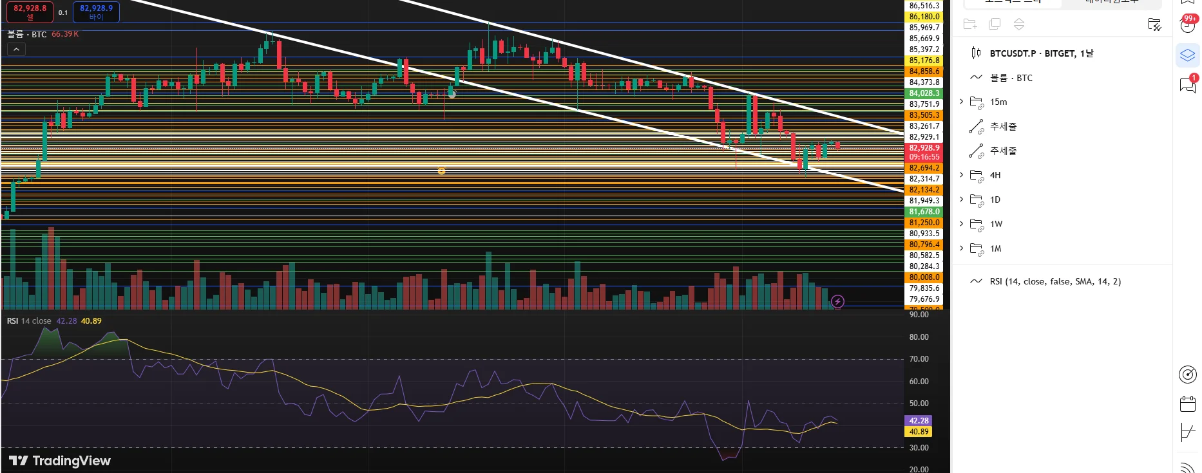Select BTCUSDT.P · BITGET main series row
The width and height of the screenshot is (1202, 473).
click(x=1062, y=53)
